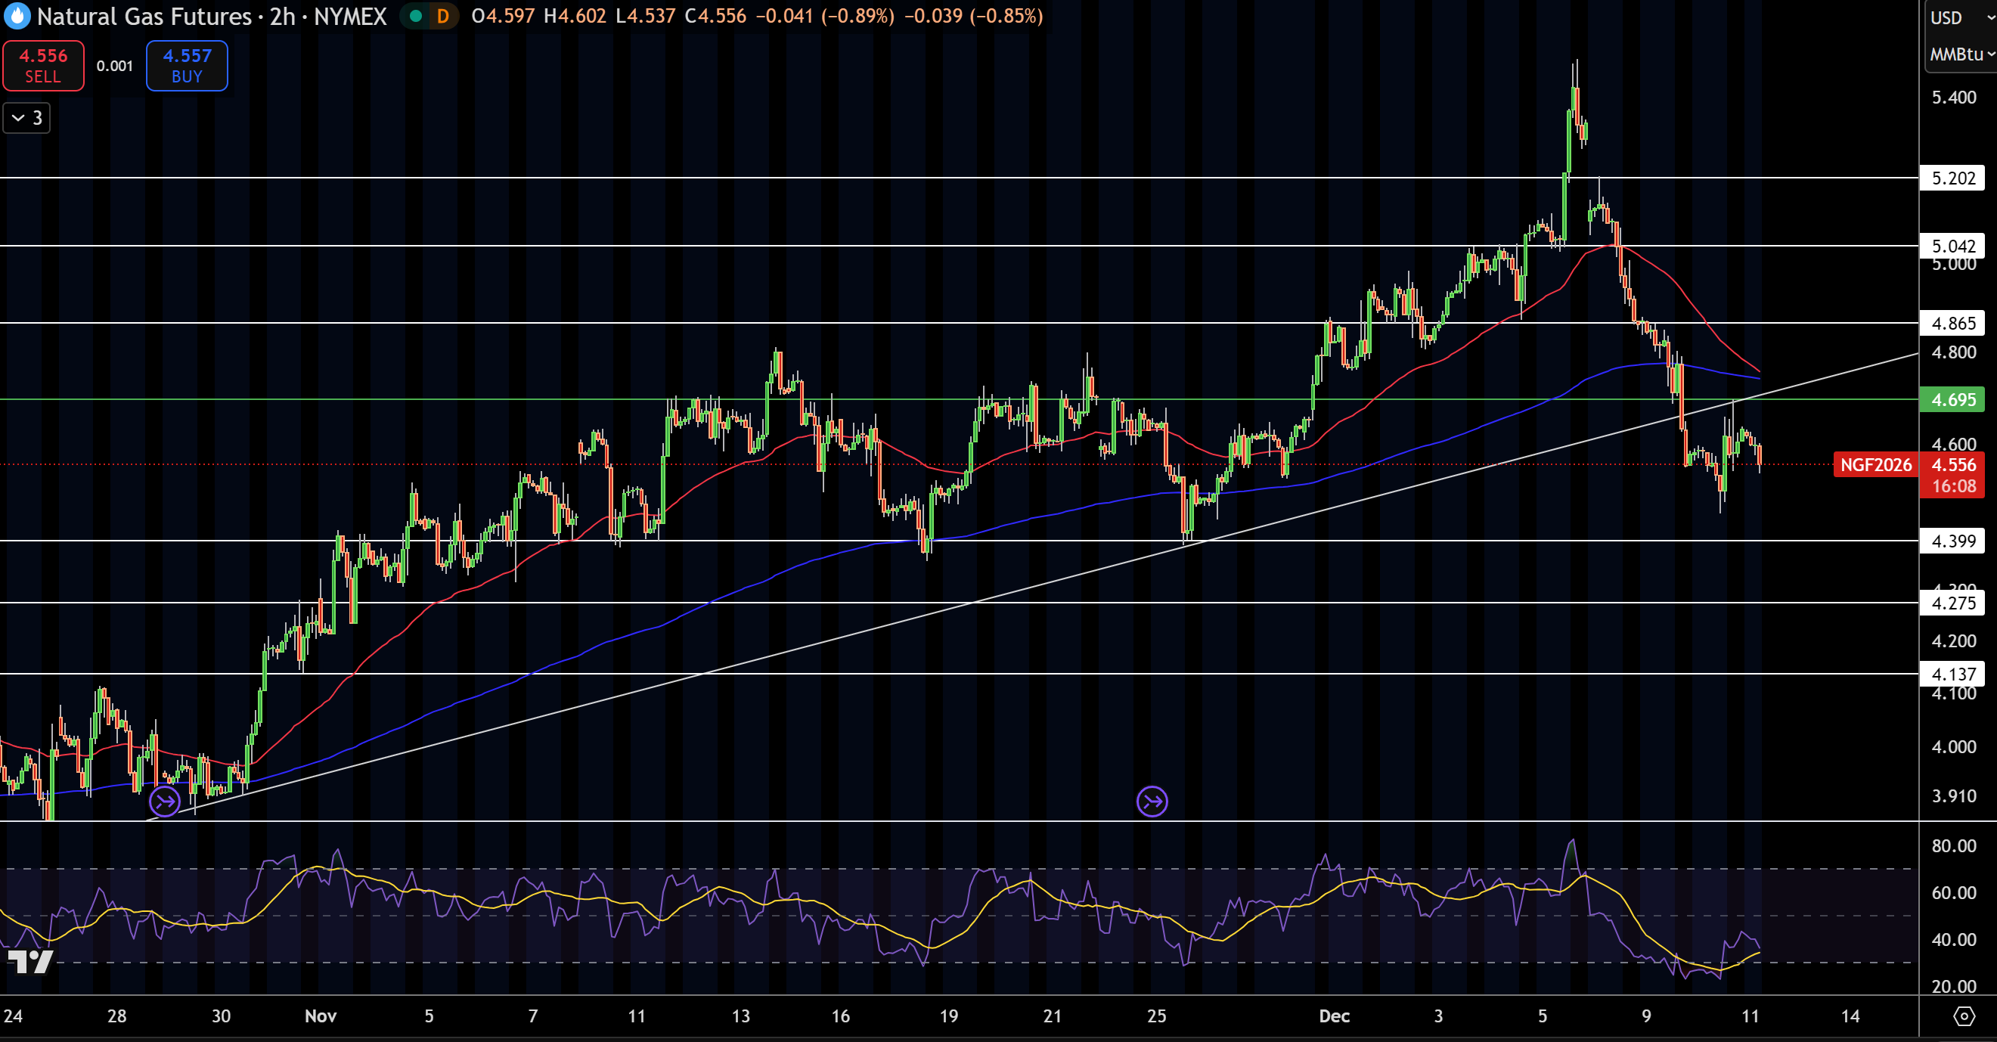Toggle the market session status pill

point(429,14)
